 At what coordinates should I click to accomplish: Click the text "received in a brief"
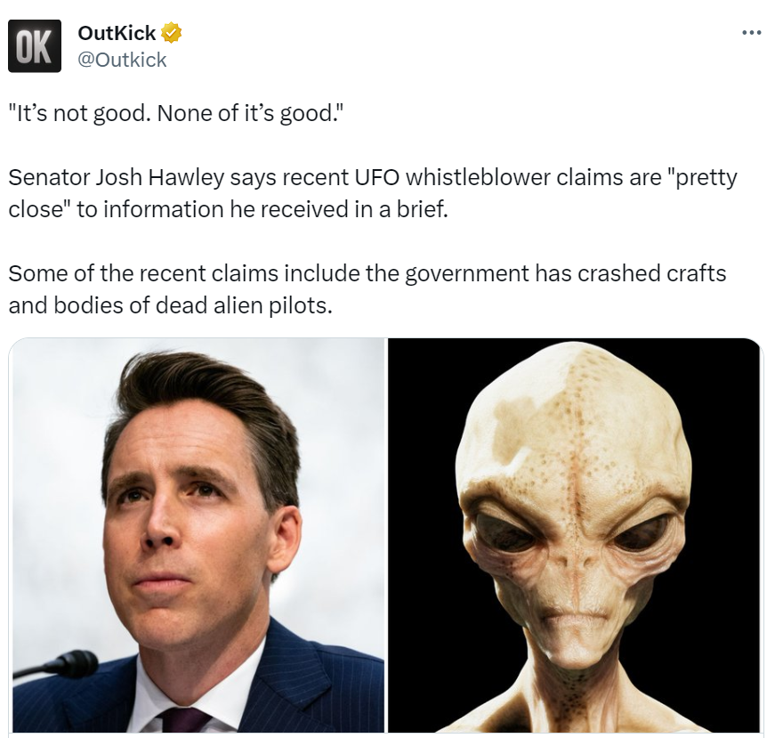(353, 209)
